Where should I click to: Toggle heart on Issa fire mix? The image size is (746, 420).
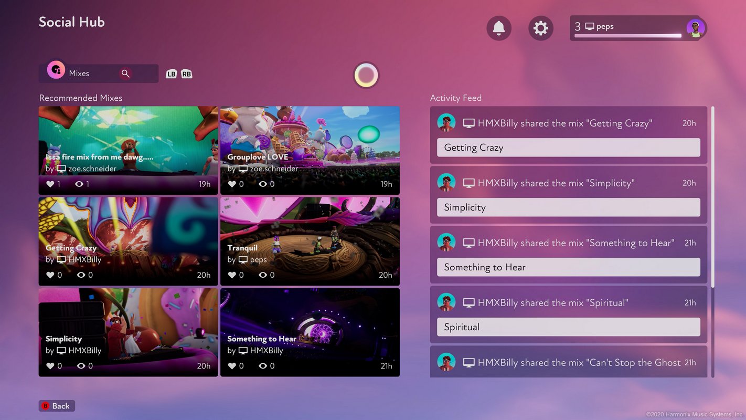(50, 184)
